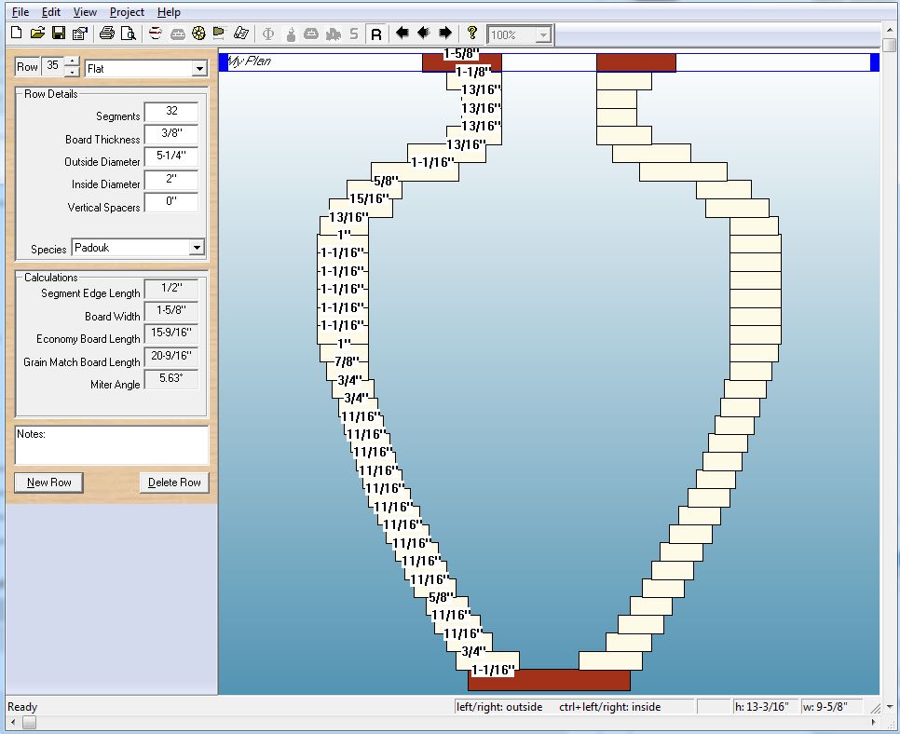Click the right arrow toolbar icon
Viewport: 900px width, 734px height.
445,34
